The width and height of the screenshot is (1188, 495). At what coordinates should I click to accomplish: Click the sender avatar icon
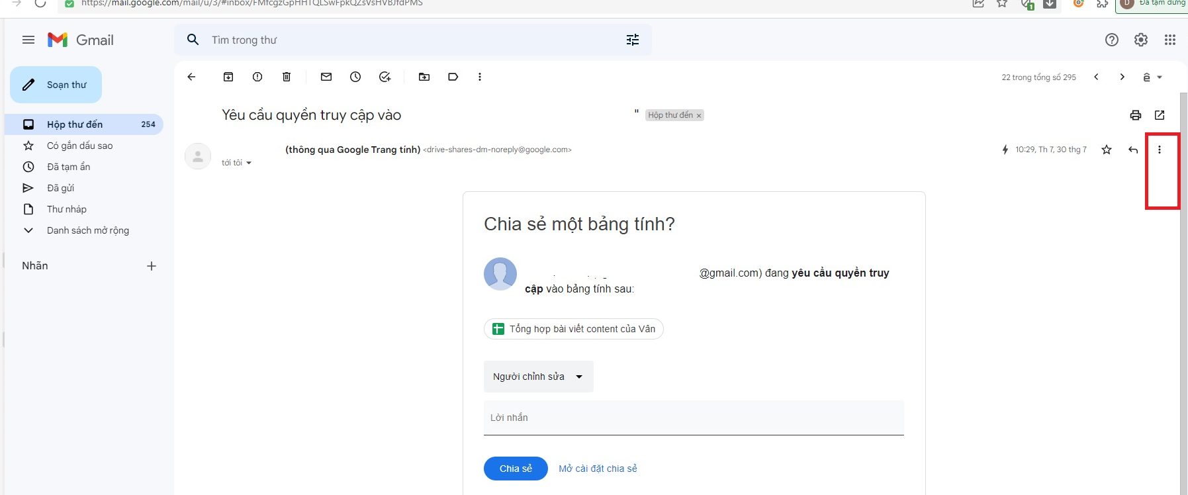197,156
